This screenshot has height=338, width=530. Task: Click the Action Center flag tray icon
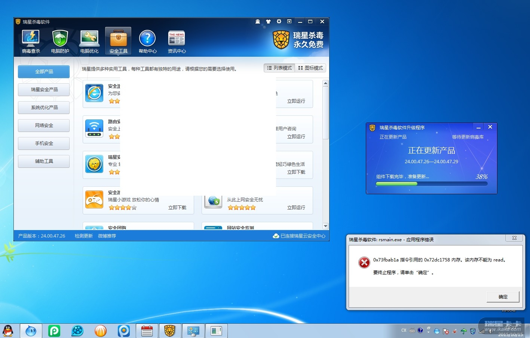click(x=446, y=331)
